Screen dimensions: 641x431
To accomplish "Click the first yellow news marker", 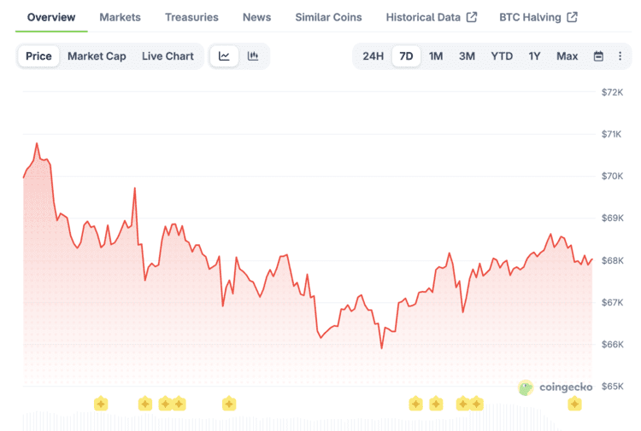I will [x=101, y=404].
